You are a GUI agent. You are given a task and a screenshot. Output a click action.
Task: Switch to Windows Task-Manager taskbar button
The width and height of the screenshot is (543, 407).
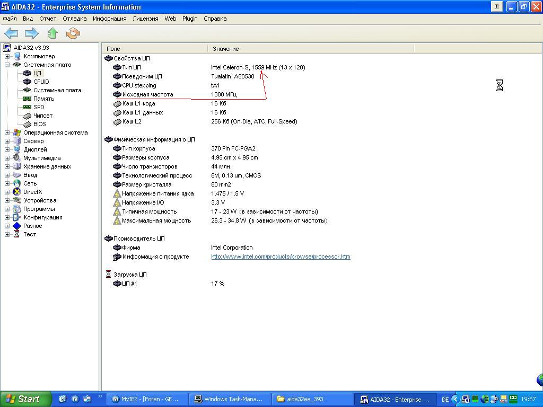tap(230, 400)
